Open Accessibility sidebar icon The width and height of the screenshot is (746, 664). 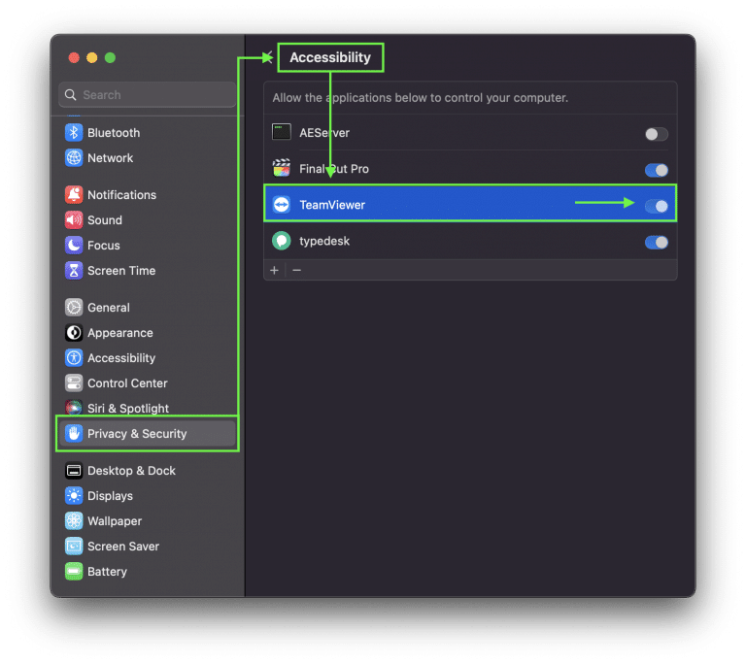pos(74,357)
